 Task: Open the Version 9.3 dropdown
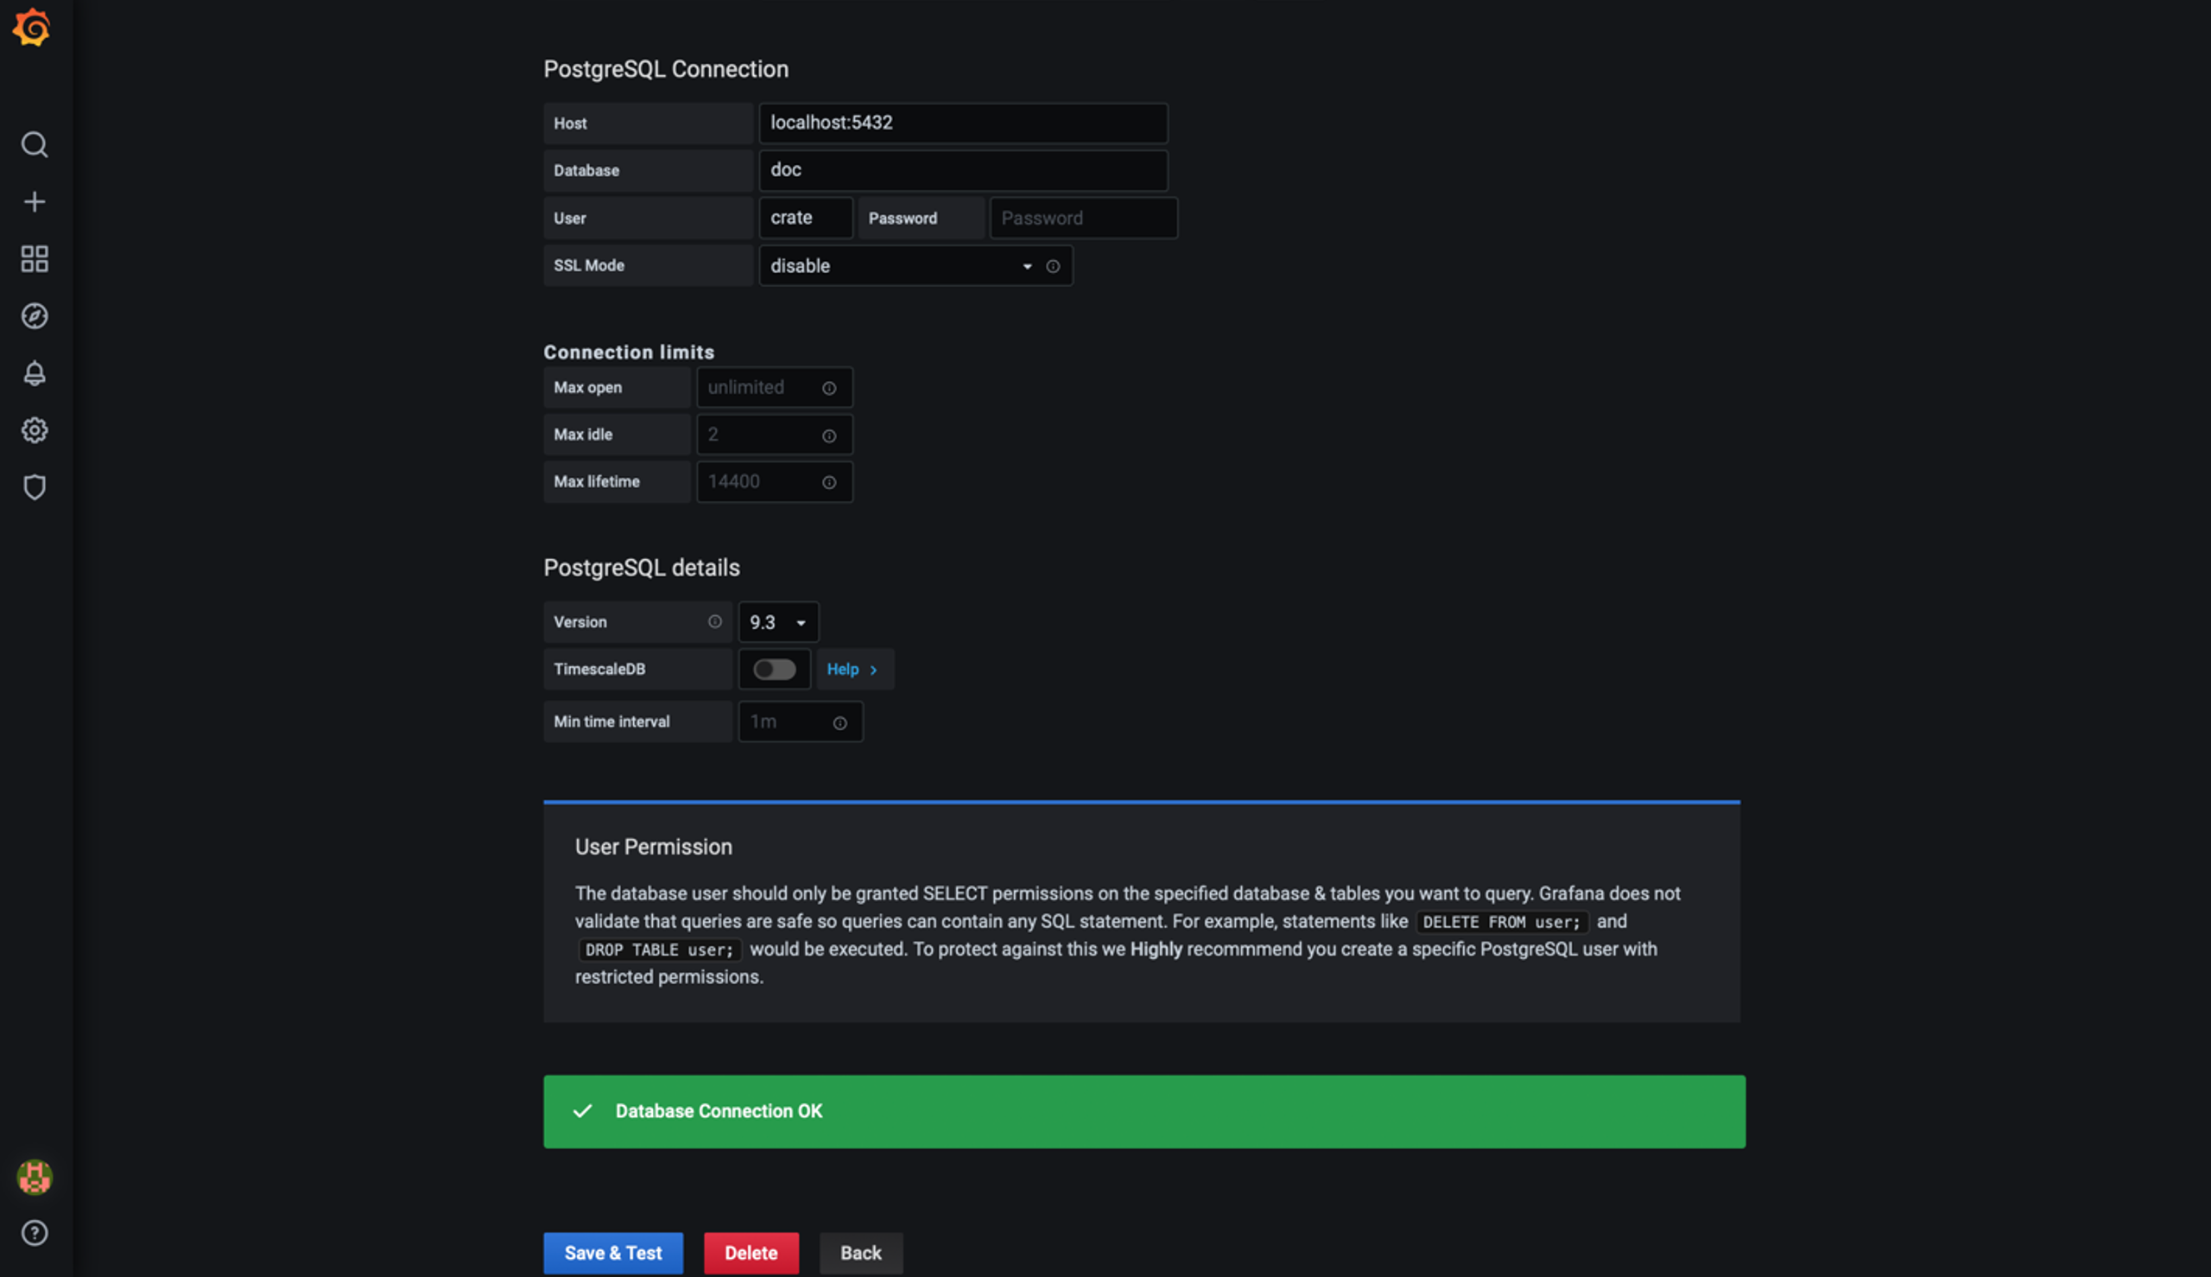(x=777, y=622)
